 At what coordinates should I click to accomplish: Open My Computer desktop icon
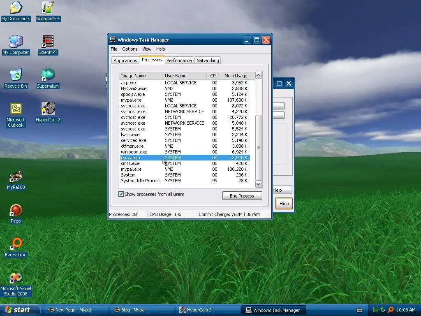tap(16, 45)
